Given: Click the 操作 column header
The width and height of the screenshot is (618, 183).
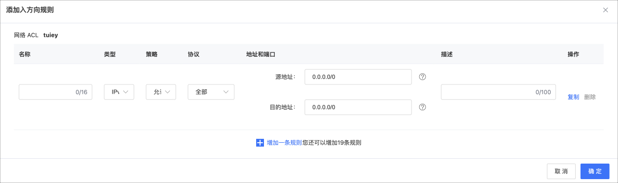Looking at the screenshot, I should point(573,54).
